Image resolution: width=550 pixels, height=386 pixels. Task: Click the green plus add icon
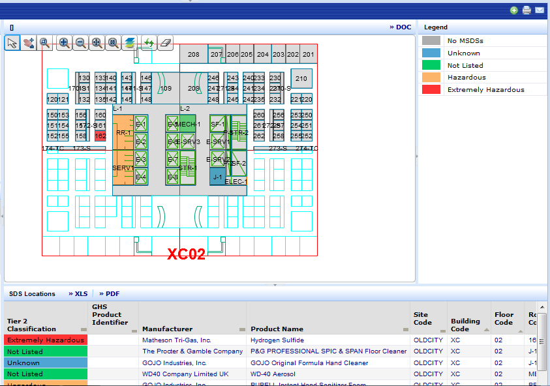[x=514, y=10]
